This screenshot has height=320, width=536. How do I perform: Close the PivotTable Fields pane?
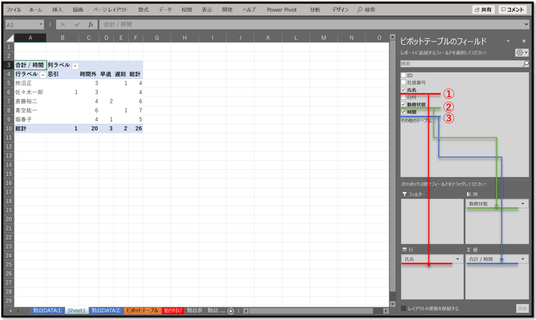(x=524, y=41)
